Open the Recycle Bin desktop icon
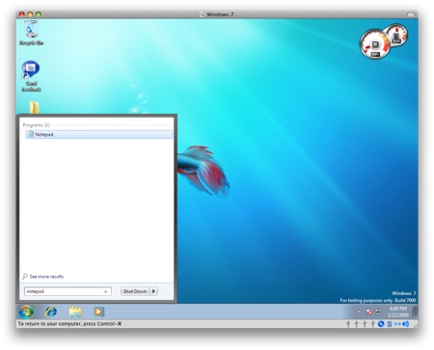 point(31,33)
